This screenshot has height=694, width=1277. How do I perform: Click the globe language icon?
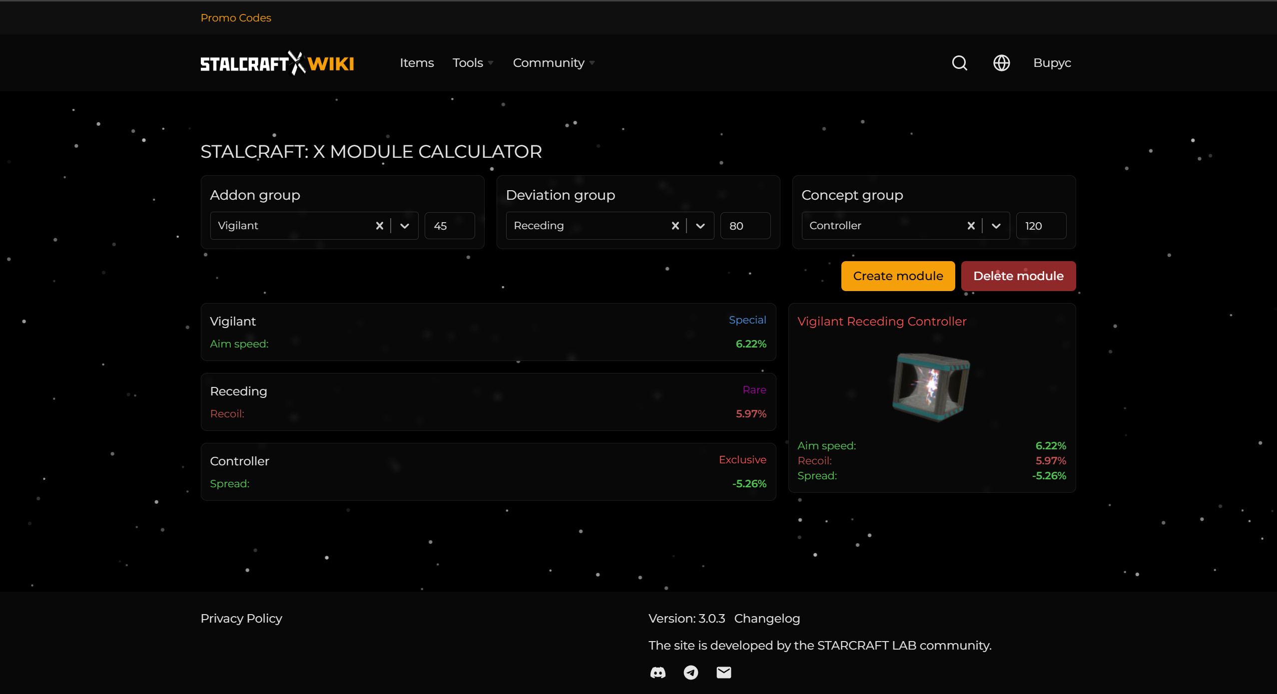click(1001, 63)
